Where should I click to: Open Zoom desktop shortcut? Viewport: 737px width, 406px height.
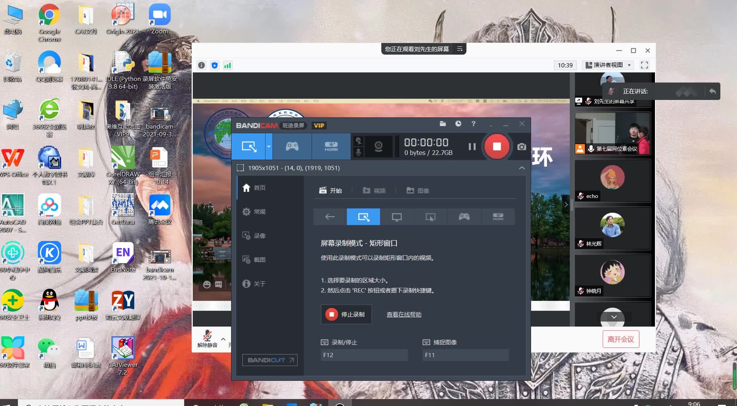click(x=159, y=19)
